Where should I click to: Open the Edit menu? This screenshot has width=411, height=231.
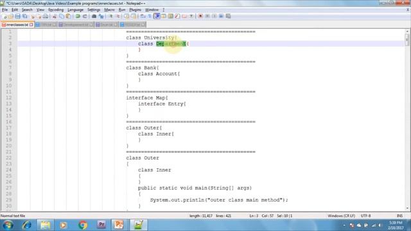point(15,10)
